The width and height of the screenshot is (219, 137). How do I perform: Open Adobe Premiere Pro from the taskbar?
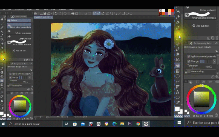[x=130, y=124]
